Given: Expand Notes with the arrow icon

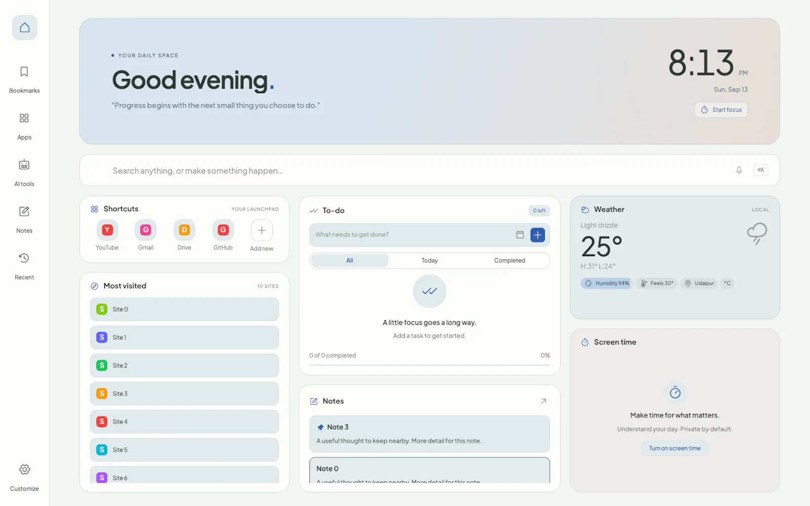Looking at the screenshot, I should (x=543, y=401).
